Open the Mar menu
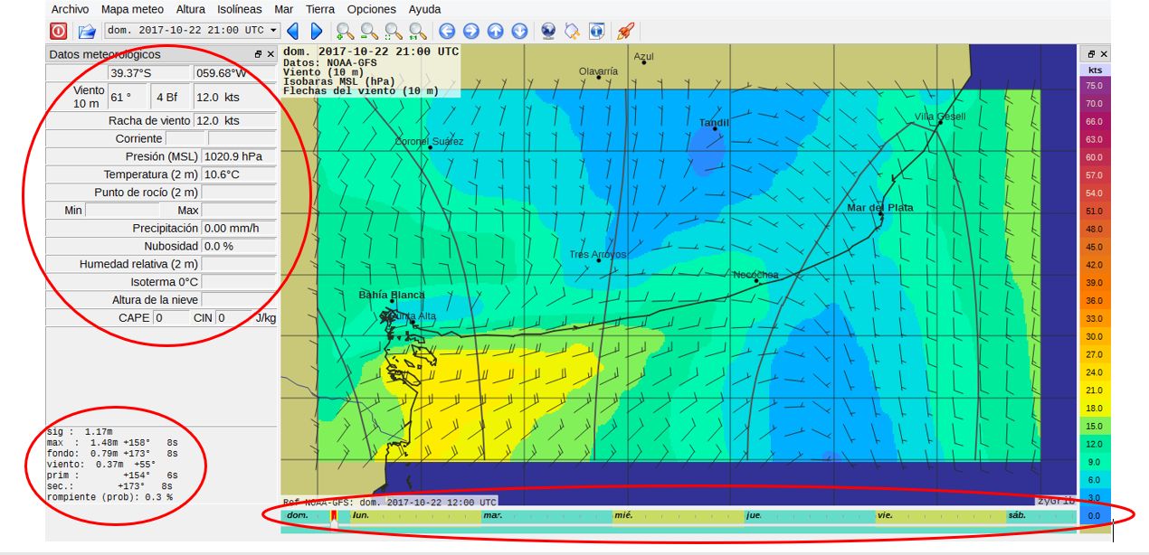The width and height of the screenshot is (1149, 555). tap(284, 9)
